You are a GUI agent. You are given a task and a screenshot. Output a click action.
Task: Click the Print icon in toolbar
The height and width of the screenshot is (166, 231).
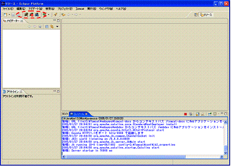(18, 14)
